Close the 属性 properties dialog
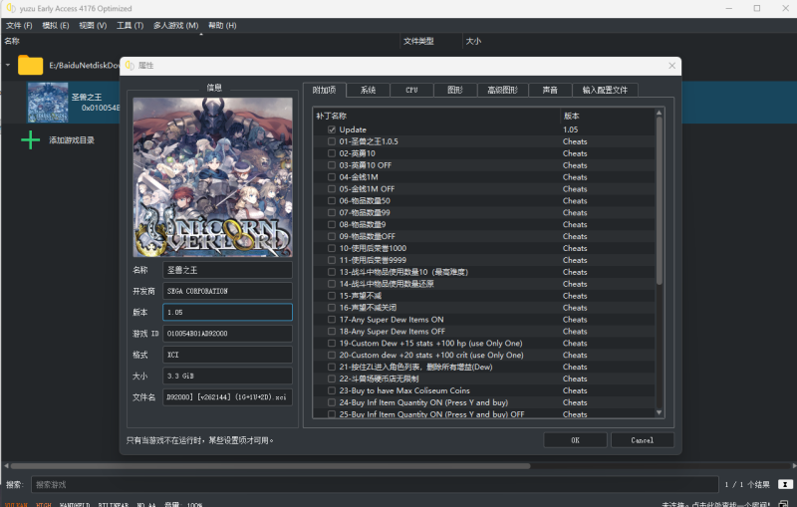 pos(671,66)
